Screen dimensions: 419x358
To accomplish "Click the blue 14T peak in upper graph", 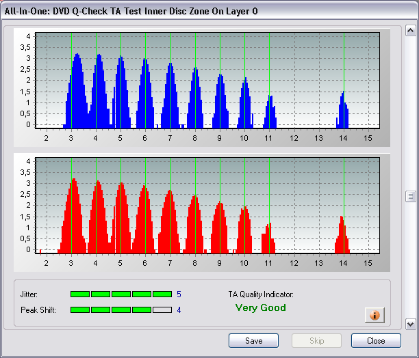I will (342, 110).
